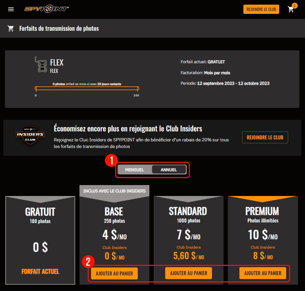Click the PREMIUM plan title
The height and width of the screenshot is (291, 305).
coord(262,211)
